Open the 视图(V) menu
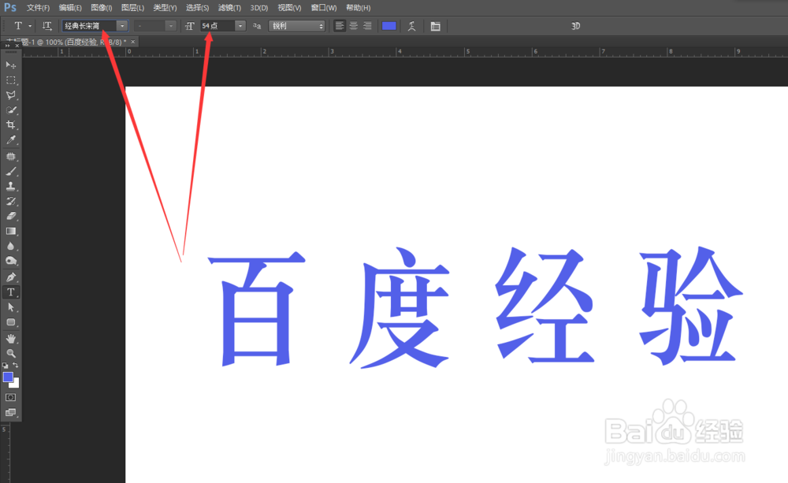The width and height of the screenshot is (788, 483). (289, 8)
